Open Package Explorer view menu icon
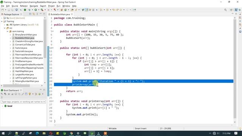 37,14
